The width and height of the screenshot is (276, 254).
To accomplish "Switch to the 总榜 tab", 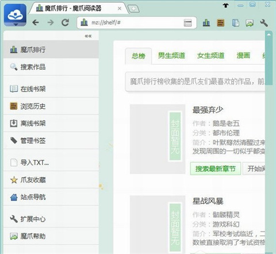I will click(x=139, y=56).
